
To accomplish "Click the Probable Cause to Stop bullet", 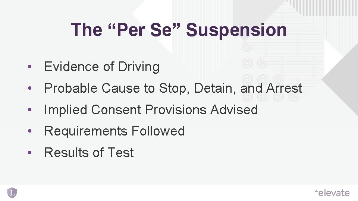I will pyautogui.click(x=173, y=89).
